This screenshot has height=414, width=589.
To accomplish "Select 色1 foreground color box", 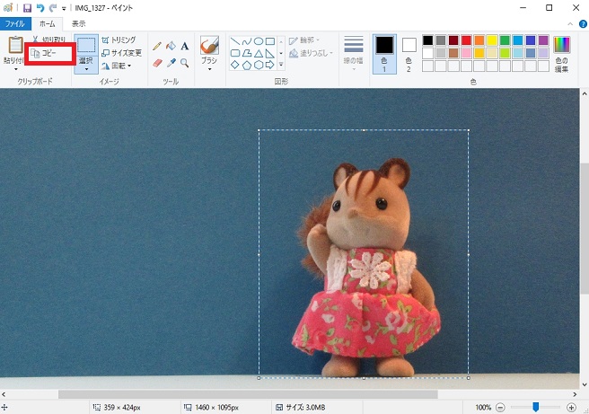I will pos(384,54).
